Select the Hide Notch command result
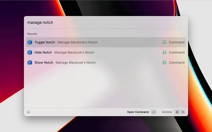This screenshot has height=132, width=212. 43,53
